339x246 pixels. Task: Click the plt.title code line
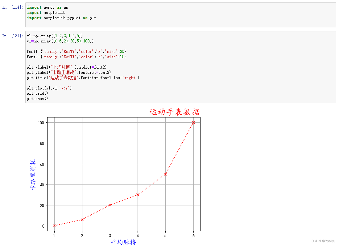[x=83, y=77]
